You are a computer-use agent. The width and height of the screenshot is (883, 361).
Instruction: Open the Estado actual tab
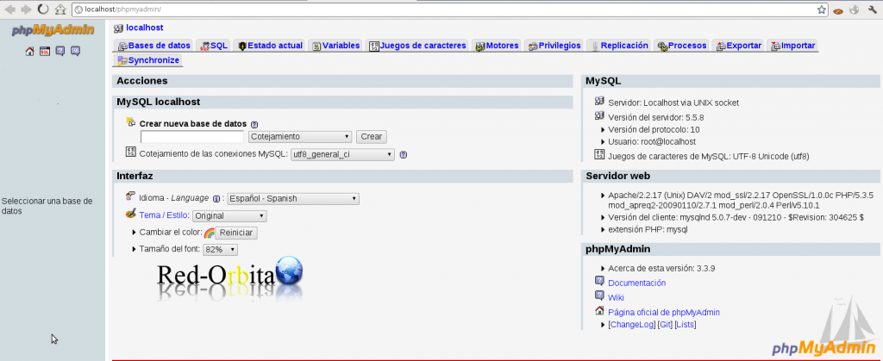[x=270, y=46]
